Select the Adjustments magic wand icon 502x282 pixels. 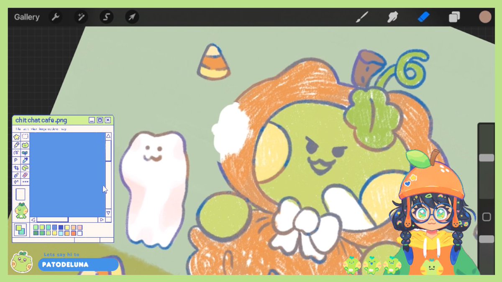tap(80, 17)
